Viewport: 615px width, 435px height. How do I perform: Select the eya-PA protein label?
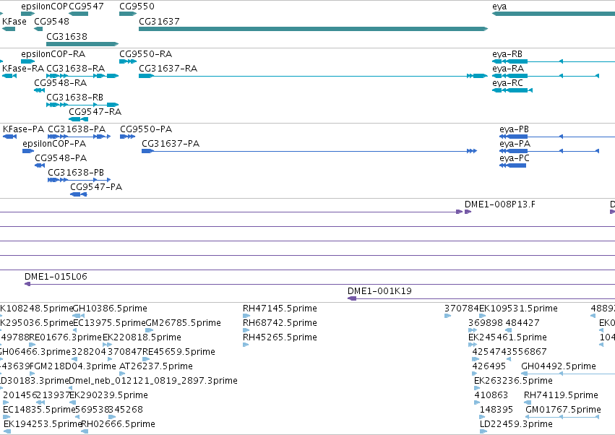click(515, 144)
